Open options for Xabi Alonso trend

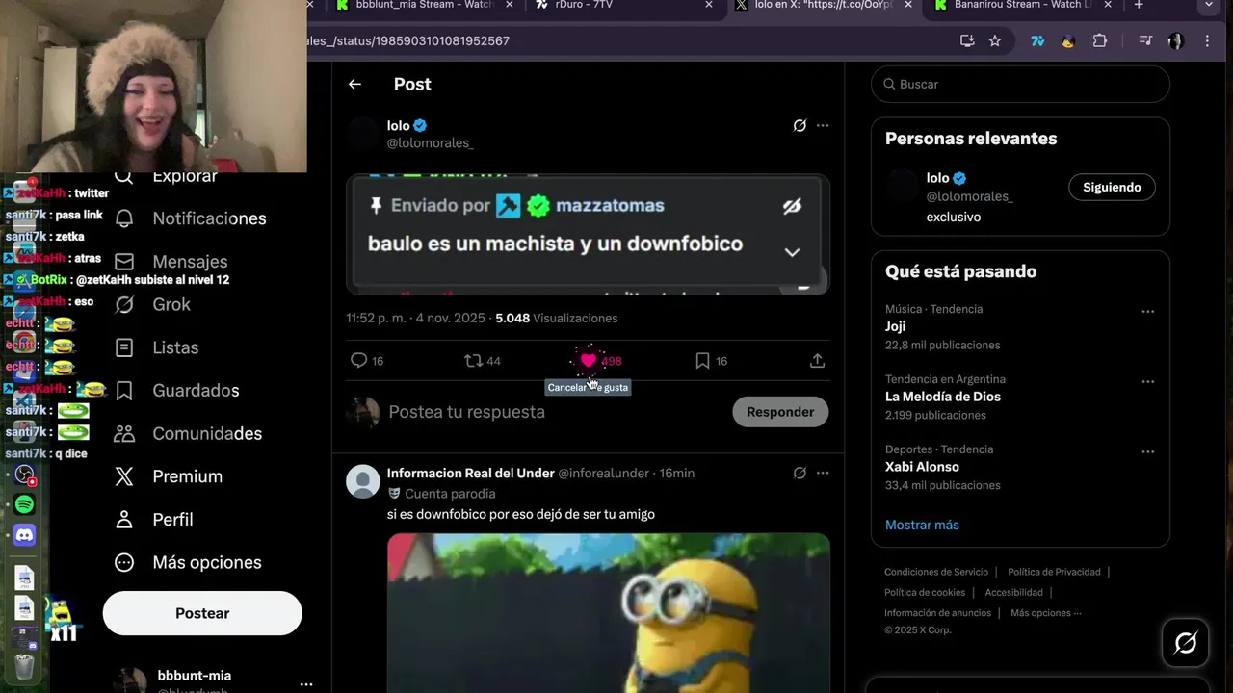(x=1147, y=451)
